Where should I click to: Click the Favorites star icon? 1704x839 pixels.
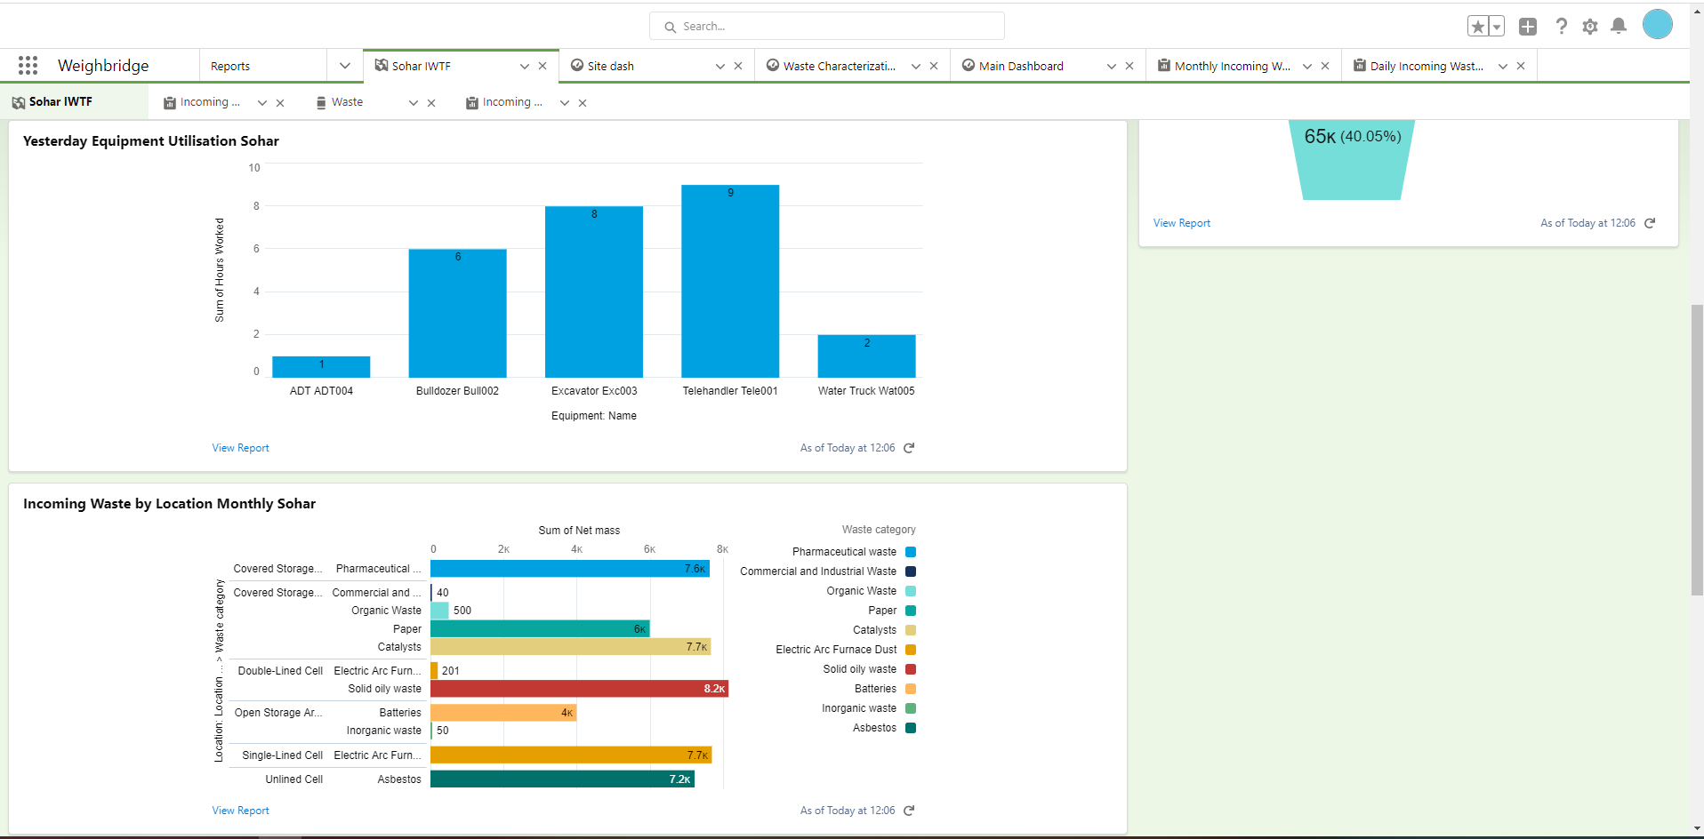point(1478,27)
